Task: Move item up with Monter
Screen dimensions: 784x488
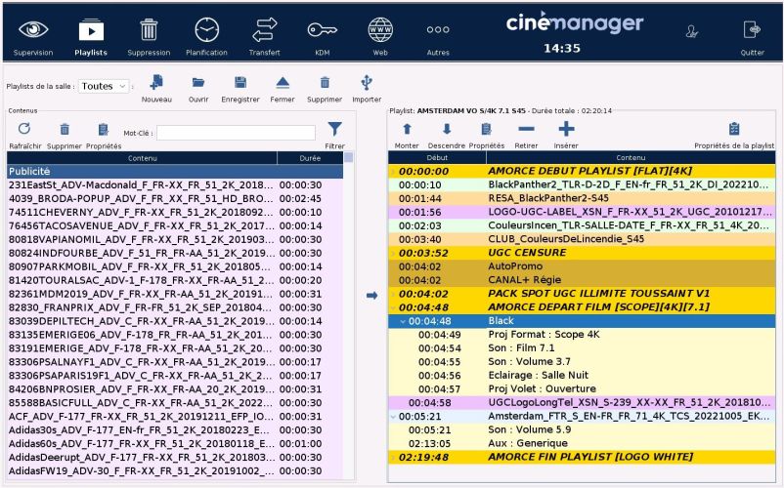Action: click(x=407, y=129)
